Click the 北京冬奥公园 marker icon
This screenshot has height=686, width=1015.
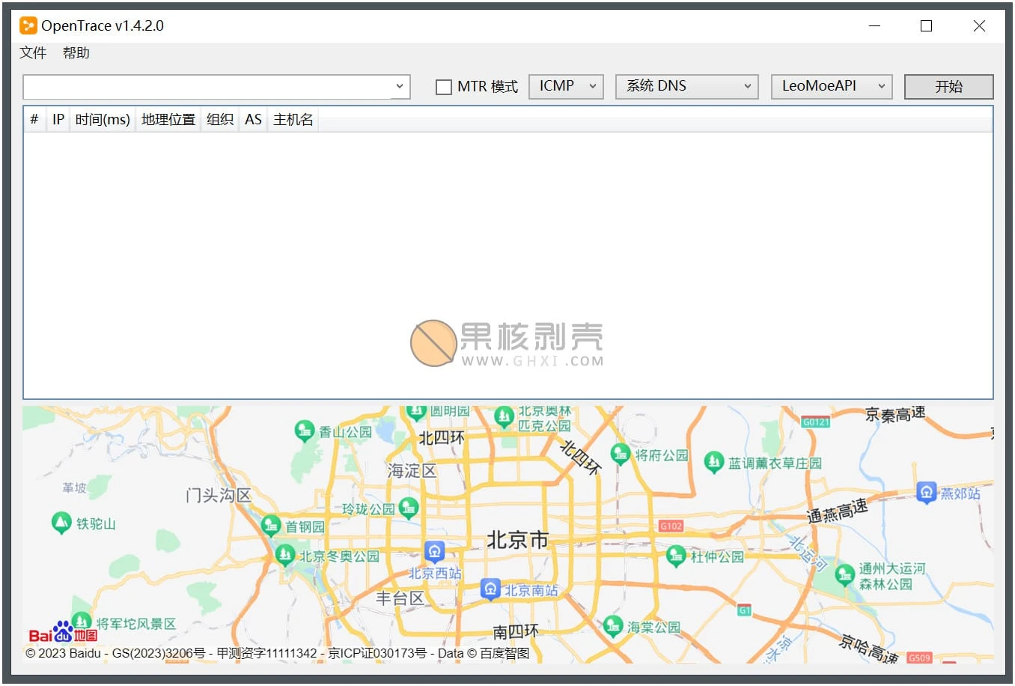point(284,555)
